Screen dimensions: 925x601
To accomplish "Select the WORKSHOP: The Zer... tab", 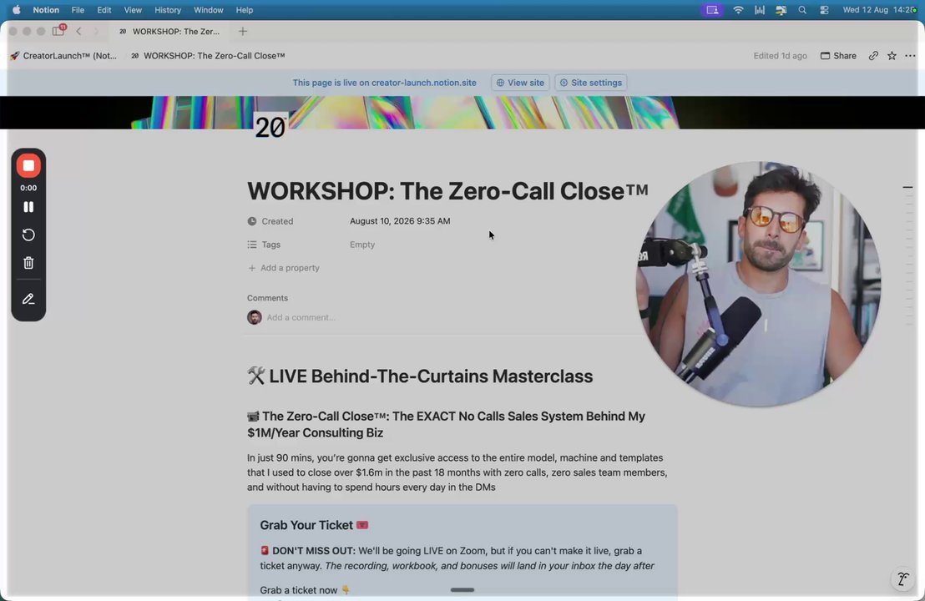I will pyautogui.click(x=170, y=31).
